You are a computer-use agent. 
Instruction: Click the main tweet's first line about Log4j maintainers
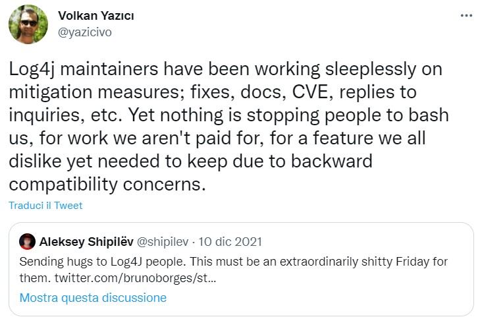(x=225, y=69)
